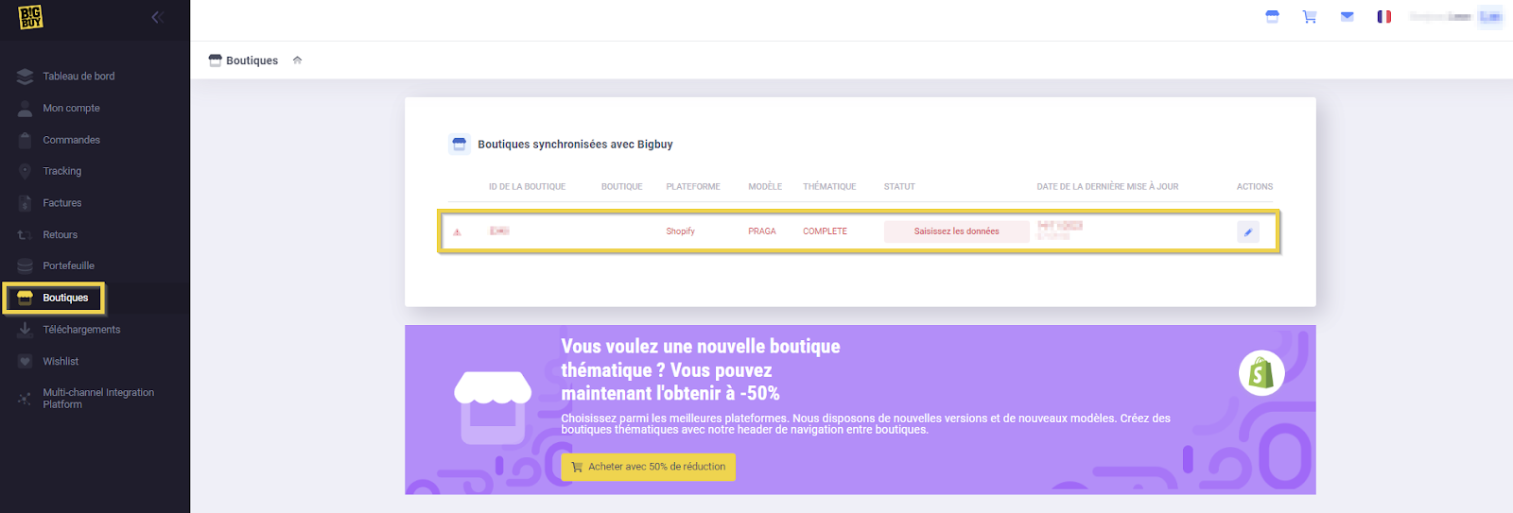Open Téléchargements page

pyautogui.click(x=81, y=330)
